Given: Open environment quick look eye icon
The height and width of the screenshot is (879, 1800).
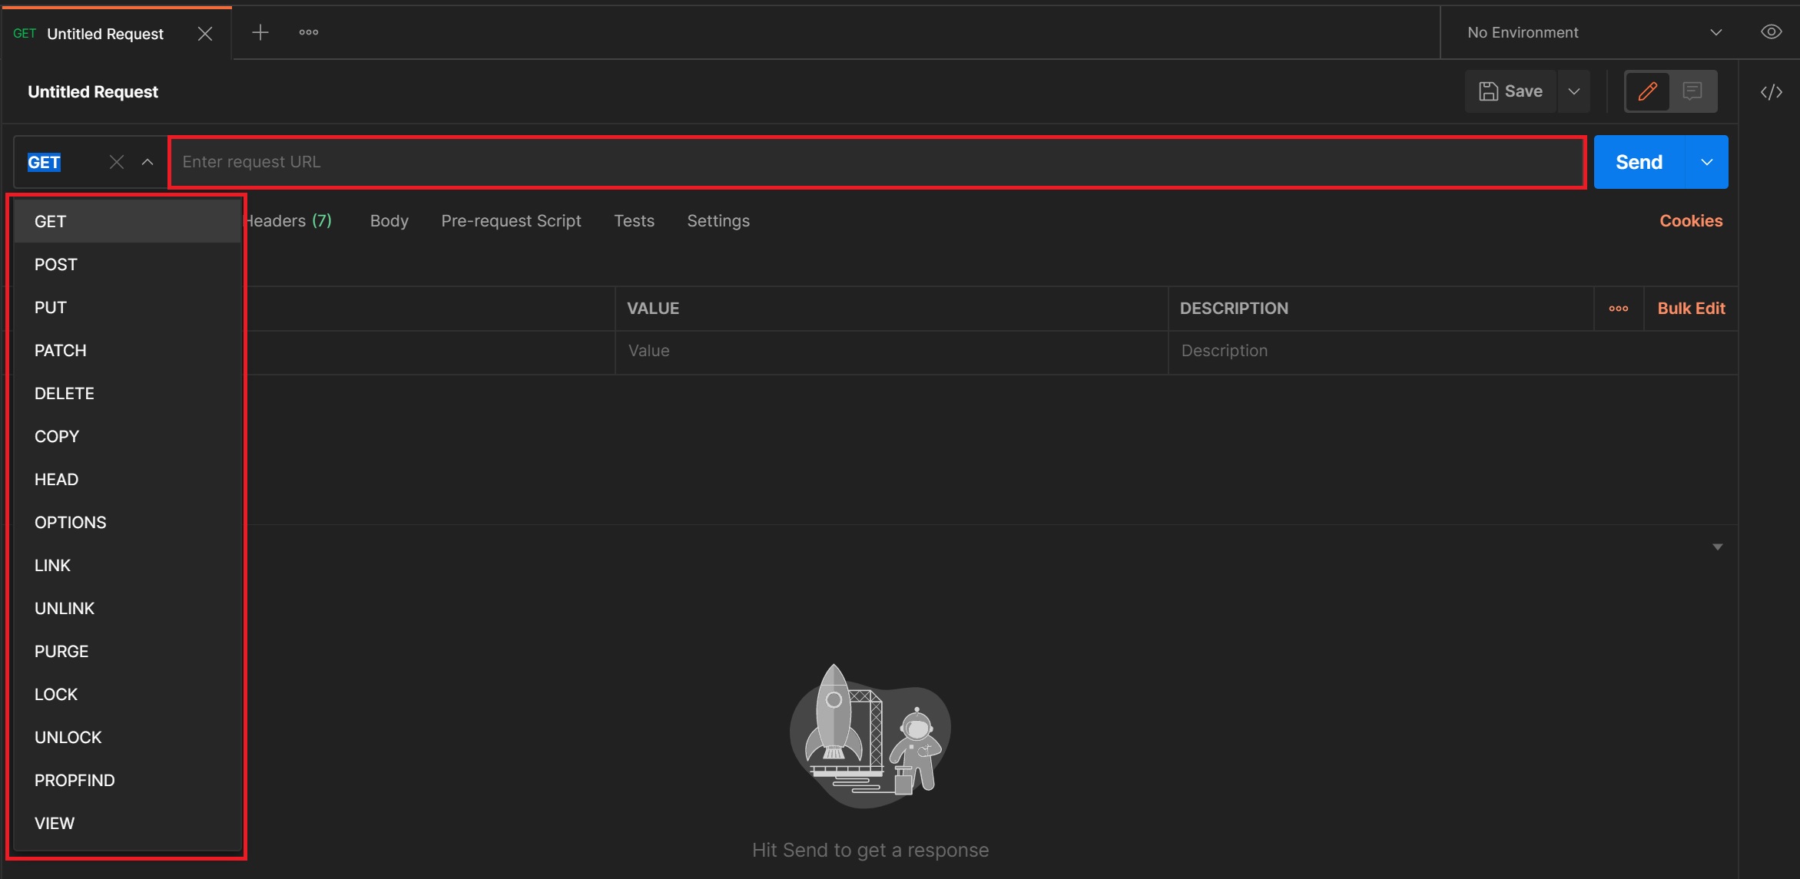Looking at the screenshot, I should 1771,32.
